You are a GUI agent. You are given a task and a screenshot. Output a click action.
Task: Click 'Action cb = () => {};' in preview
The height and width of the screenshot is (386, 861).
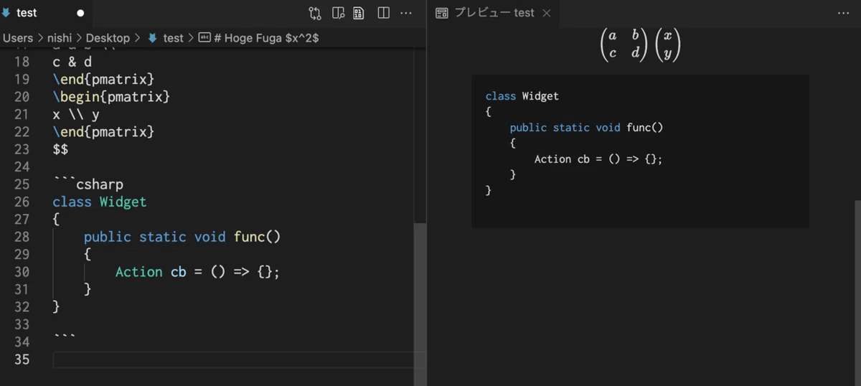598,159
